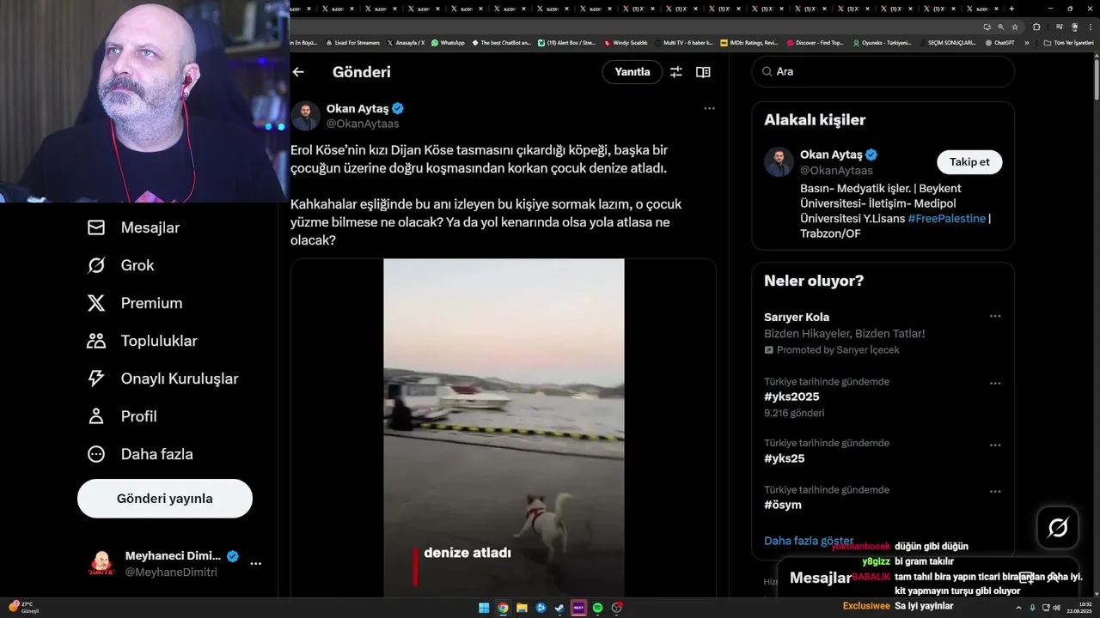The width and height of the screenshot is (1100, 618).
Task: Open the IMDb Ratings bookmark
Action: click(x=749, y=42)
